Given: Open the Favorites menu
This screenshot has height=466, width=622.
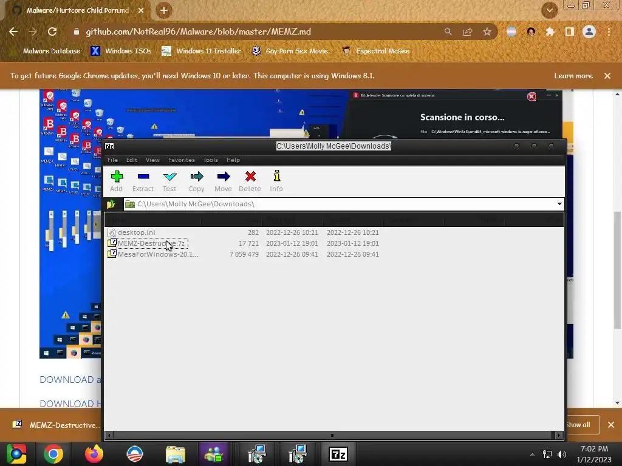Looking at the screenshot, I should (x=181, y=160).
